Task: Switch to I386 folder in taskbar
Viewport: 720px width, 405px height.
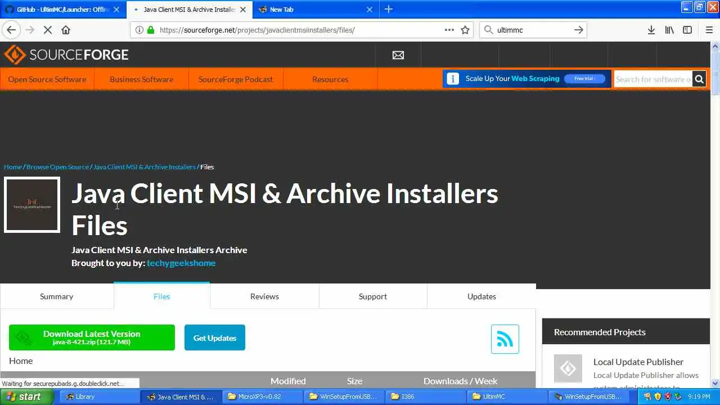Action: tap(426, 397)
